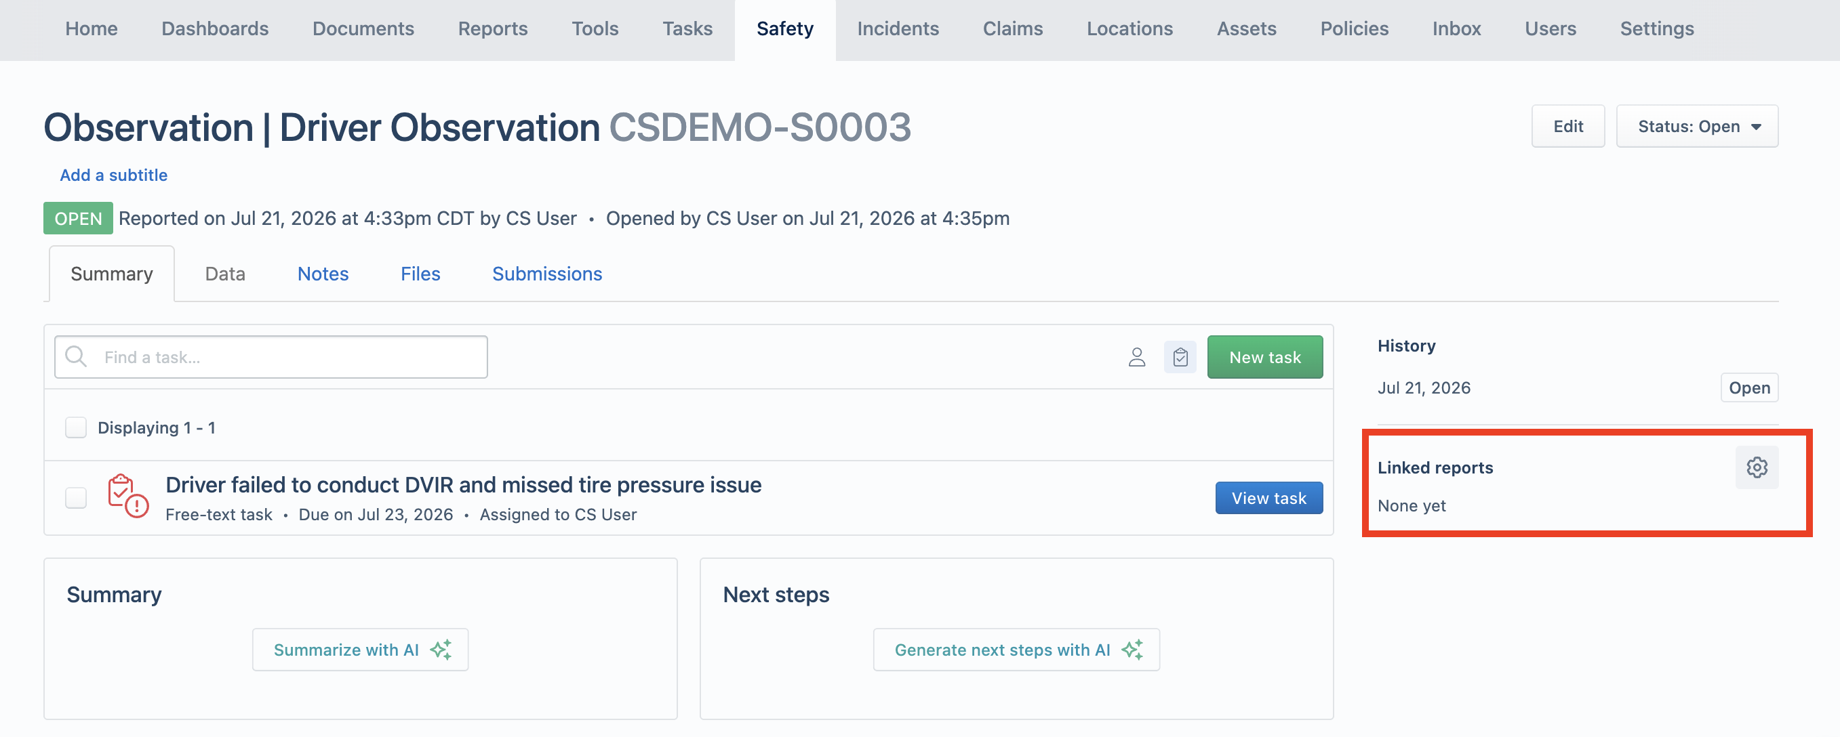Click Summarize with AI
Image resolution: width=1840 pixels, height=737 pixels.
(x=360, y=649)
